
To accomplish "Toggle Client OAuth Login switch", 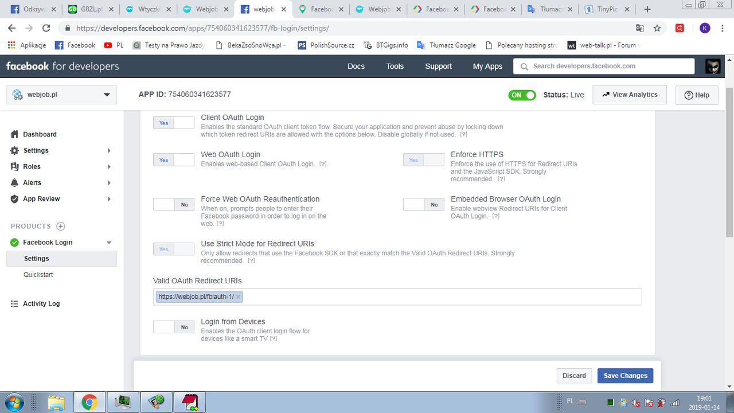I will coord(174,123).
